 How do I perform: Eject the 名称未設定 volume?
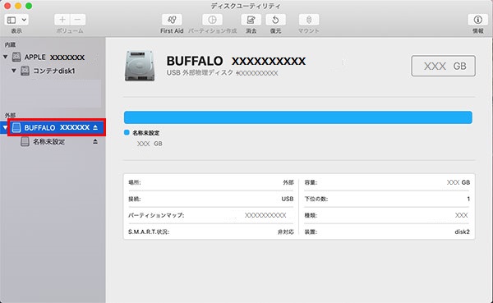[x=95, y=141]
